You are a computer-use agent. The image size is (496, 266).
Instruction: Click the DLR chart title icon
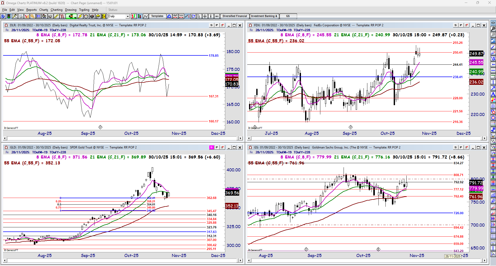tap(6, 25)
